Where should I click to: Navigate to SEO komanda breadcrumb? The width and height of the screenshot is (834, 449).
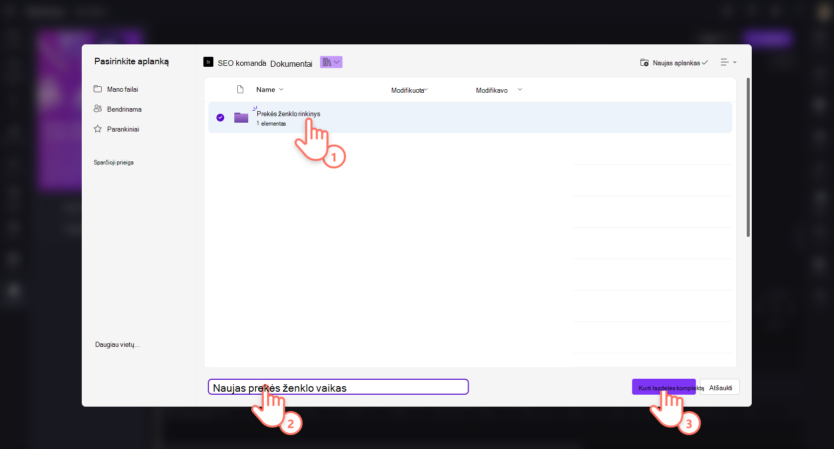coord(242,63)
